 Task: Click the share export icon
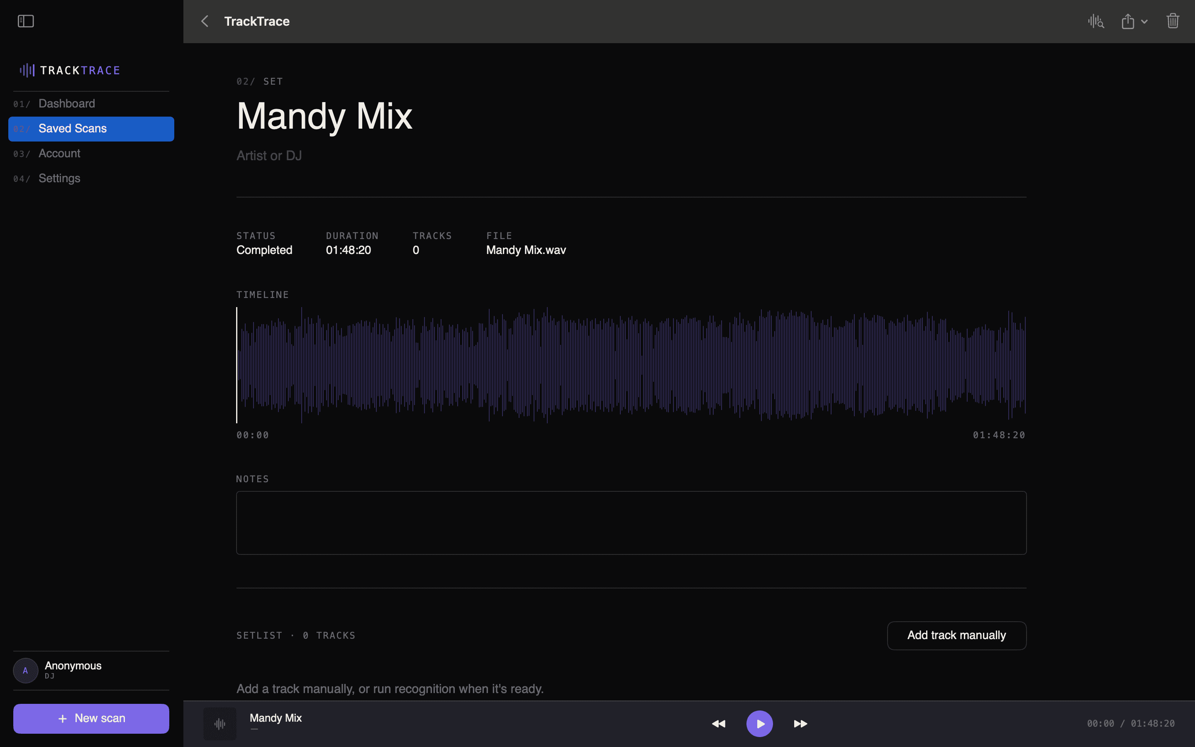point(1128,21)
